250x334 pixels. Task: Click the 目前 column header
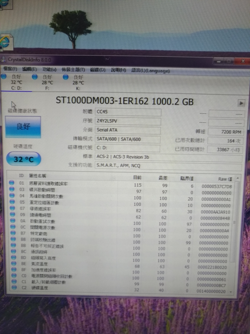pyautogui.click(x=137, y=177)
